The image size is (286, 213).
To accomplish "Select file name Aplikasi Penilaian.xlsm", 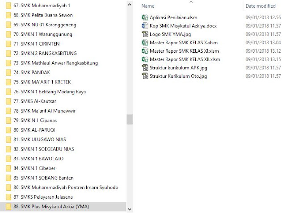I will click(x=173, y=17).
